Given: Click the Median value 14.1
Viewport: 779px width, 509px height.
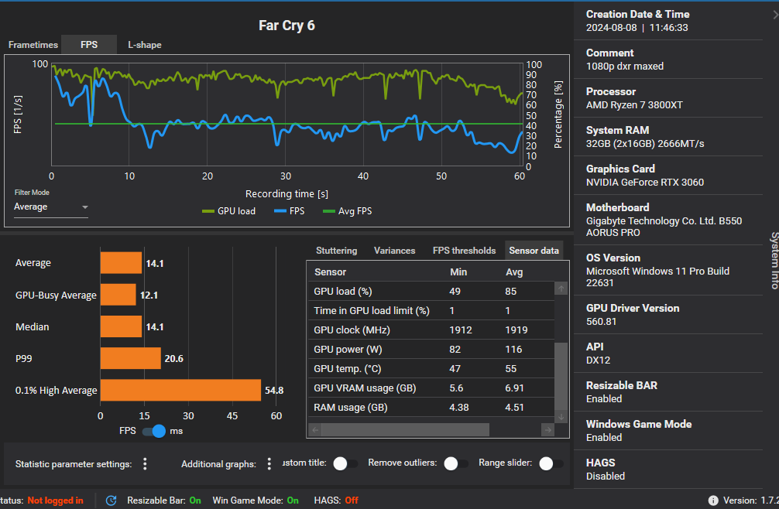Looking at the screenshot, I should pos(155,327).
